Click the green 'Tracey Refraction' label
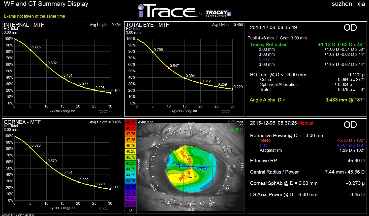This screenshot has width=369, height=216. (x=269, y=44)
